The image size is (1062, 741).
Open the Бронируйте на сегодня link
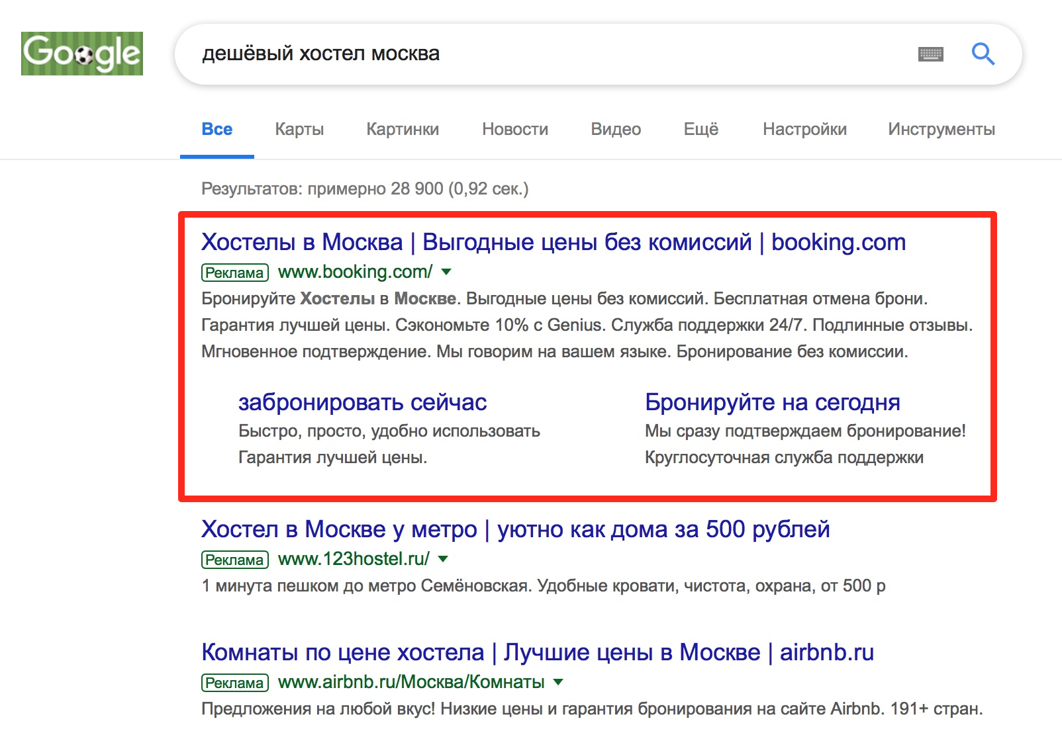point(772,402)
